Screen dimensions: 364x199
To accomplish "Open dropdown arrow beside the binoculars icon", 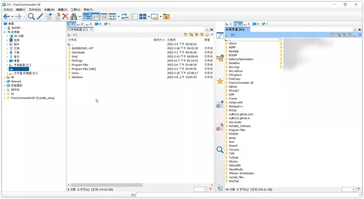I will [x=80, y=17].
